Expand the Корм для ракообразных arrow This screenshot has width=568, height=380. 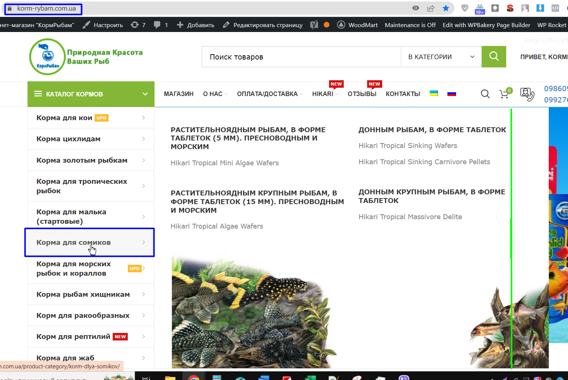coord(144,316)
